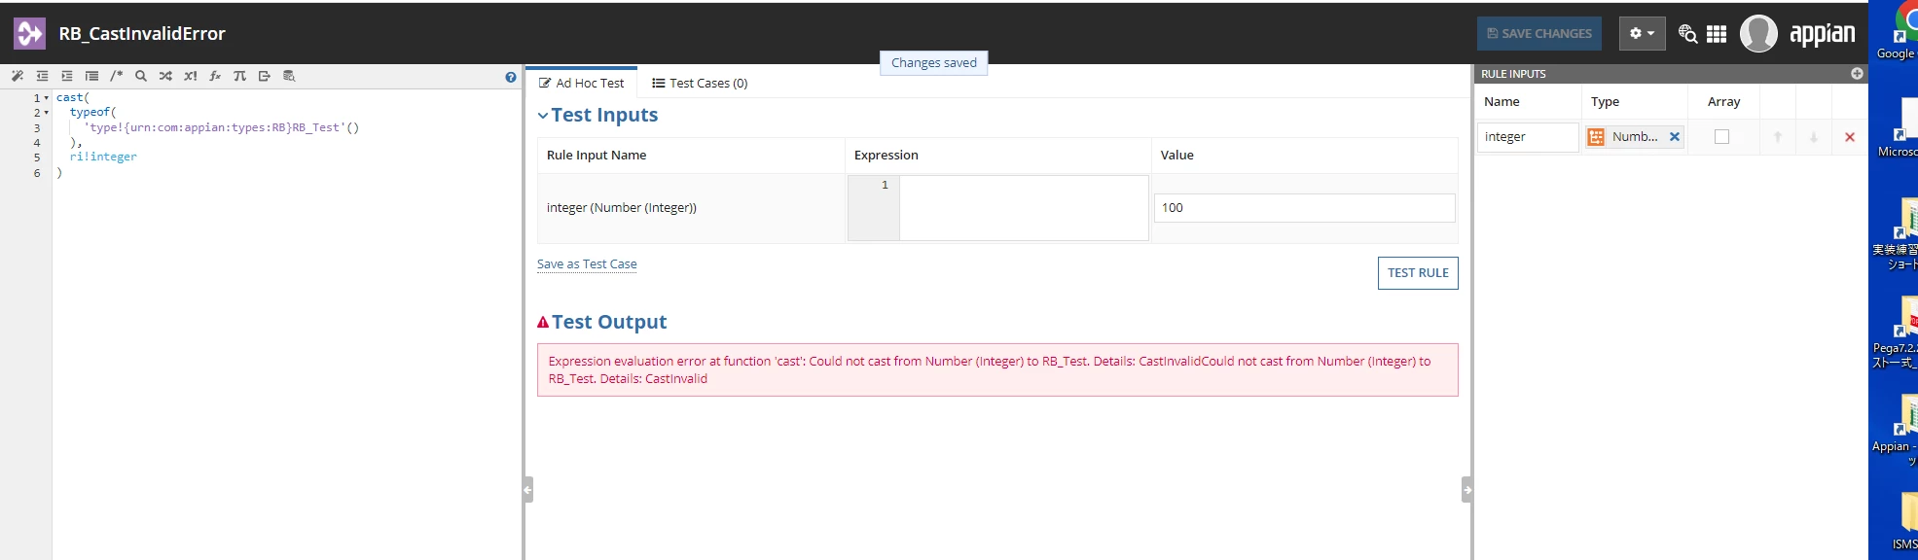This screenshot has height=560, width=1918.
Task: Click the x! toolbar icon
Action: click(191, 76)
